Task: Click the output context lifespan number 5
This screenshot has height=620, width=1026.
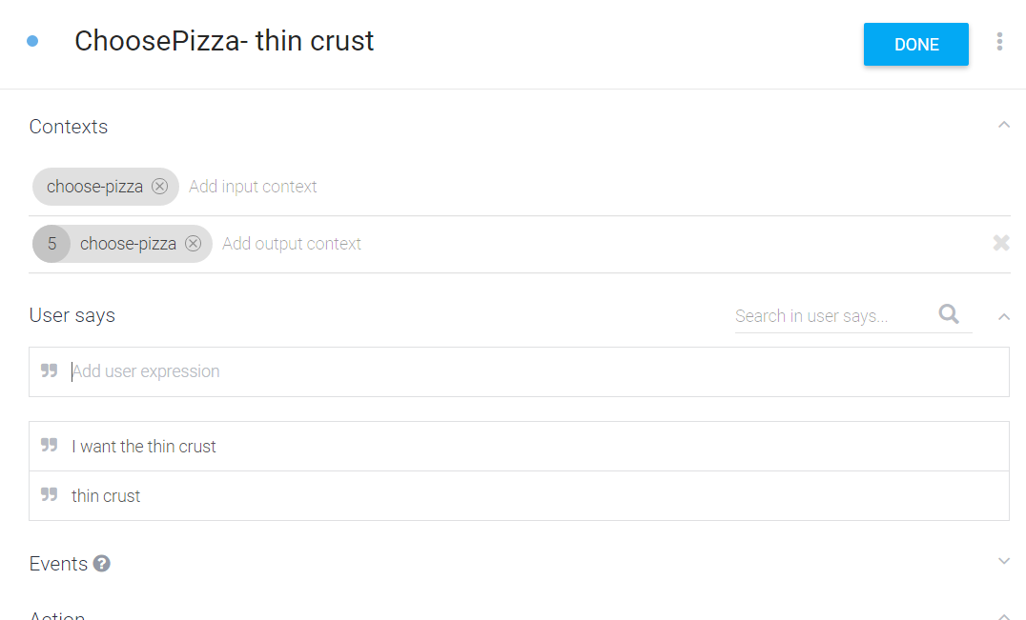Action: tap(51, 244)
